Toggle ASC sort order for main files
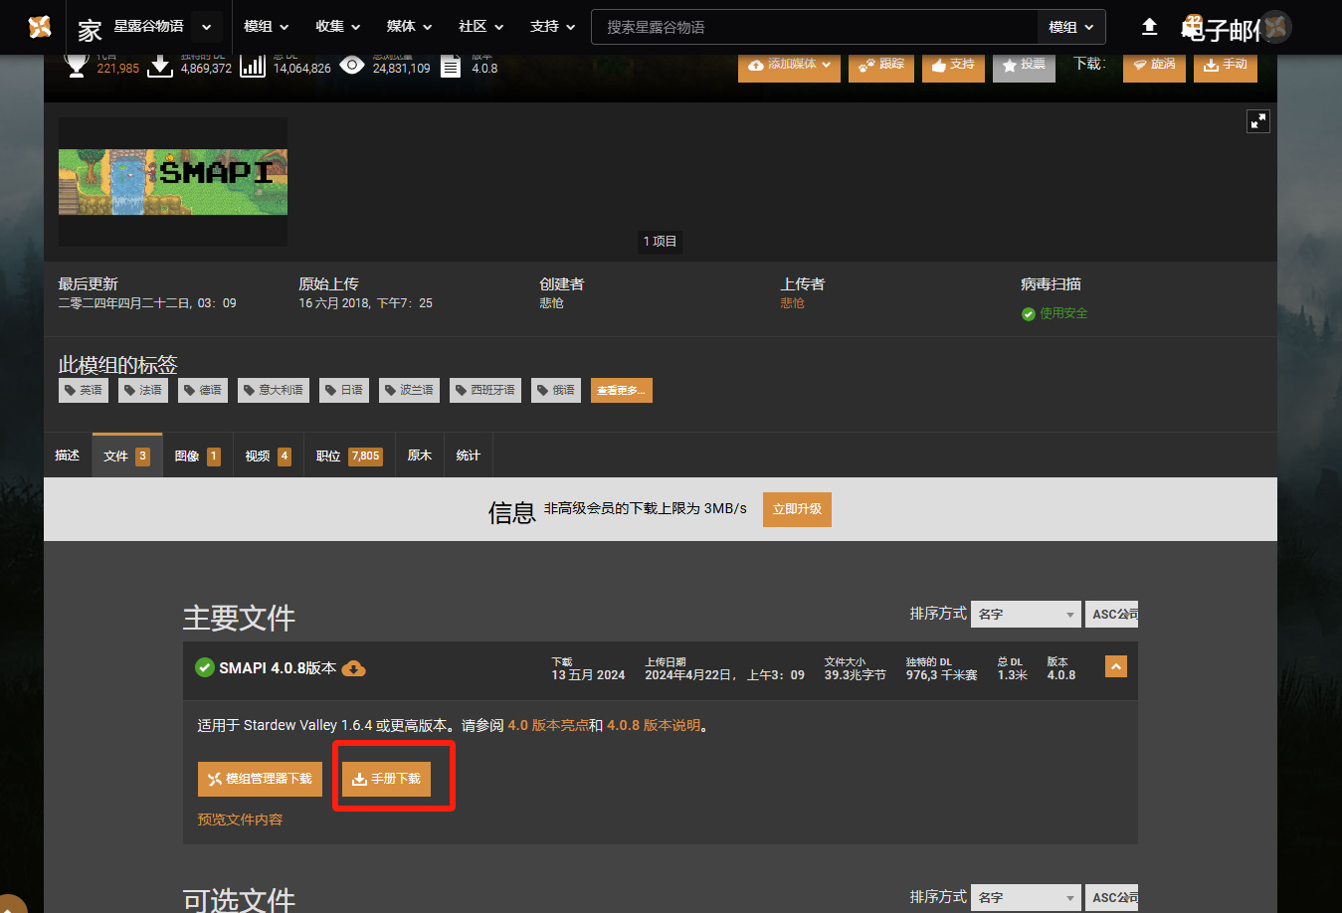The width and height of the screenshot is (1342, 913). [x=1111, y=615]
